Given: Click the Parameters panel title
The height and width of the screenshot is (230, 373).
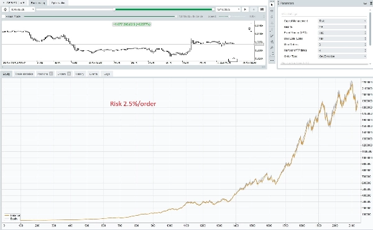Looking at the screenshot, I should coord(287,3).
